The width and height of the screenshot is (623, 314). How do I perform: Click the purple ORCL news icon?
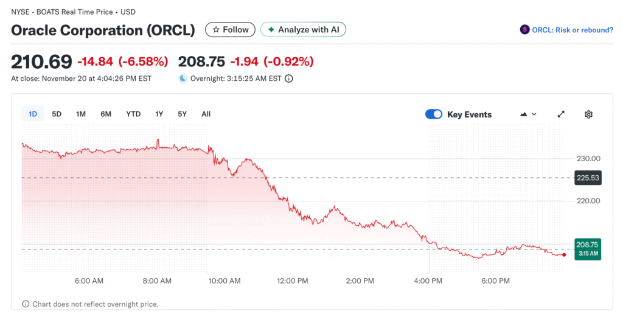point(524,29)
